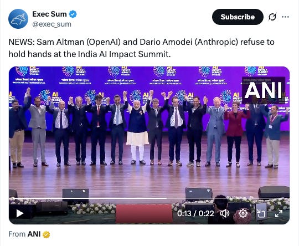Viewport: 299px width, 246px height.
Task: Open the Grok explain icon beside Subscribe
Action: pos(272,17)
